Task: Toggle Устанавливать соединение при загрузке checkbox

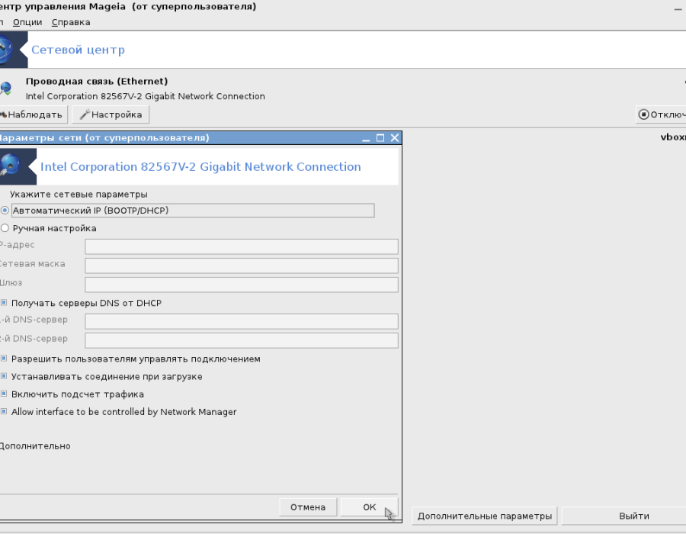Action: click(x=4, y=376)
